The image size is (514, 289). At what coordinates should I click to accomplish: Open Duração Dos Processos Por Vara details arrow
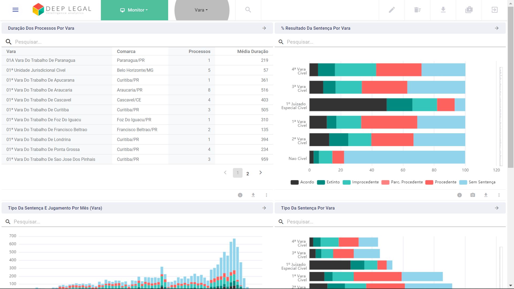(x=264, y=28)
